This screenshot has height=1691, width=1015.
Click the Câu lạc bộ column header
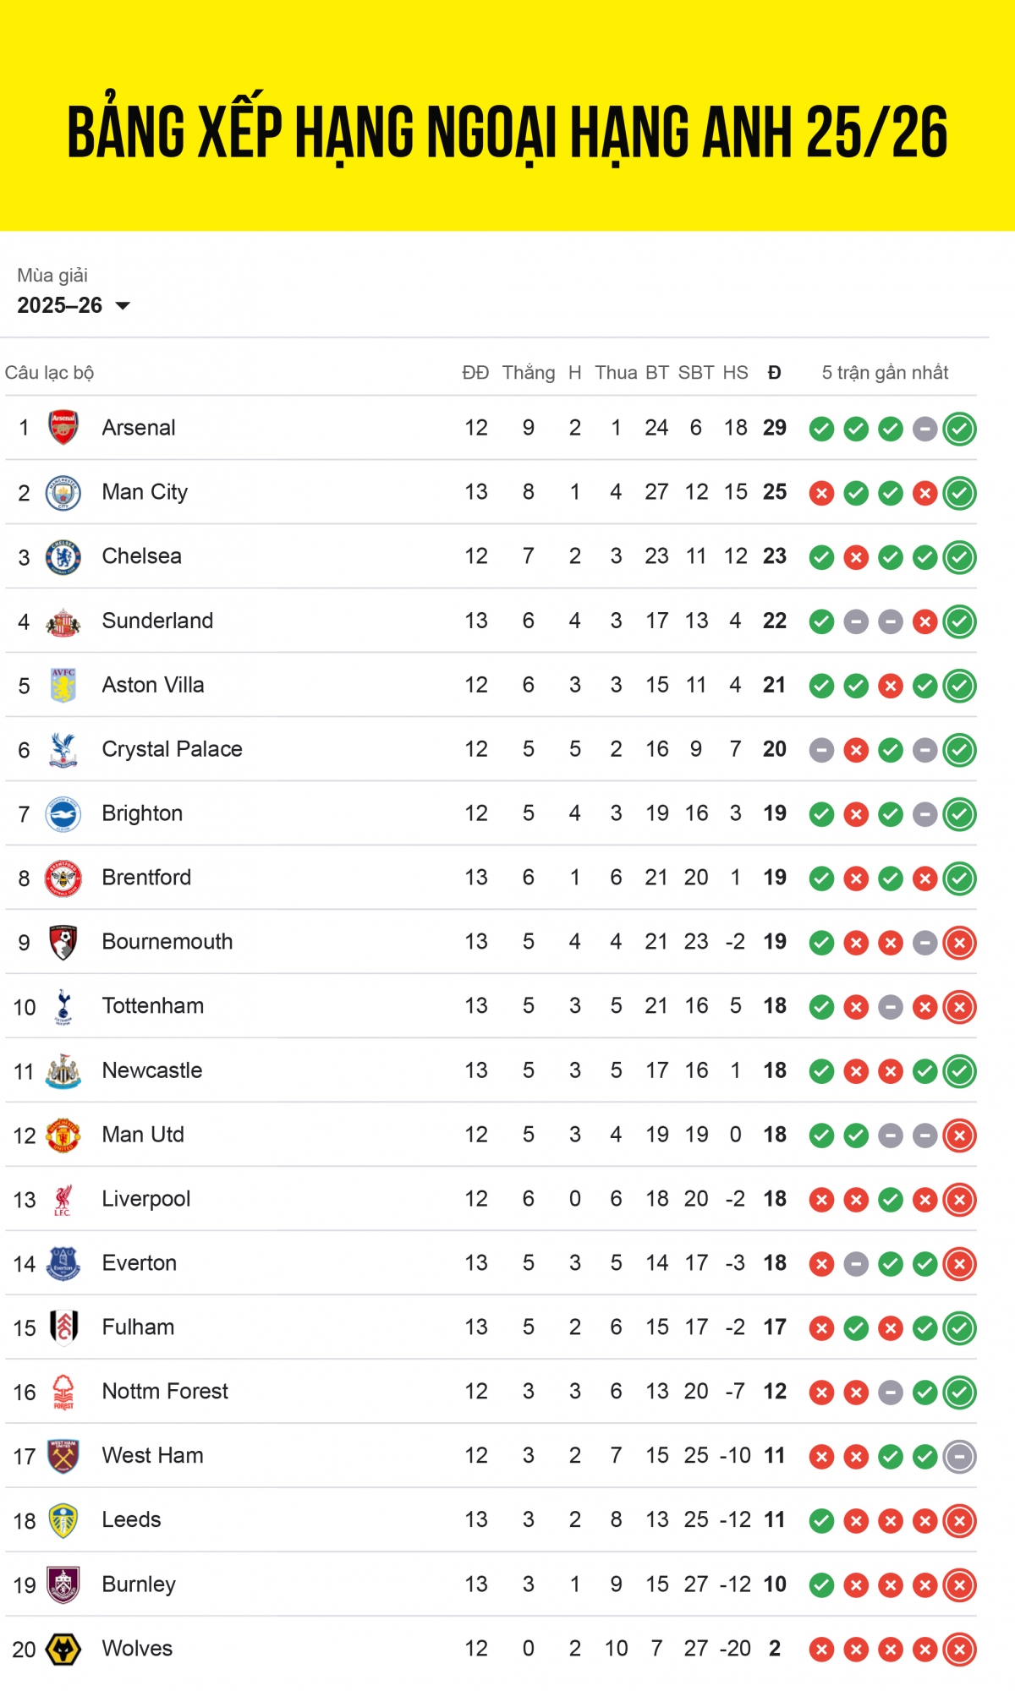[49, 373]
